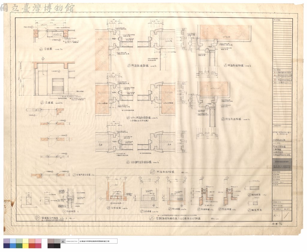The height and width of the screenshot is (252, 307).
Task: Click the 國立臺灣博物館 watermark
Action: pyautogui.click(x=37, y=8)
